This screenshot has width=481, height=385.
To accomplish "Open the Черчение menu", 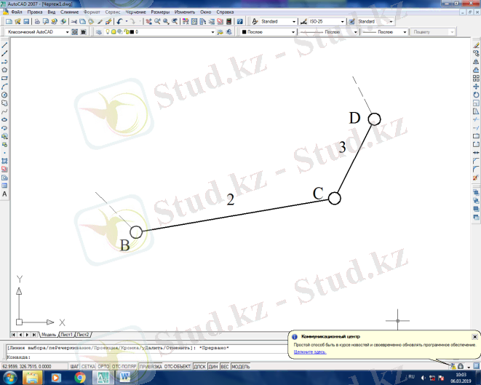I will pyautogui.click(x=135, y=12).
